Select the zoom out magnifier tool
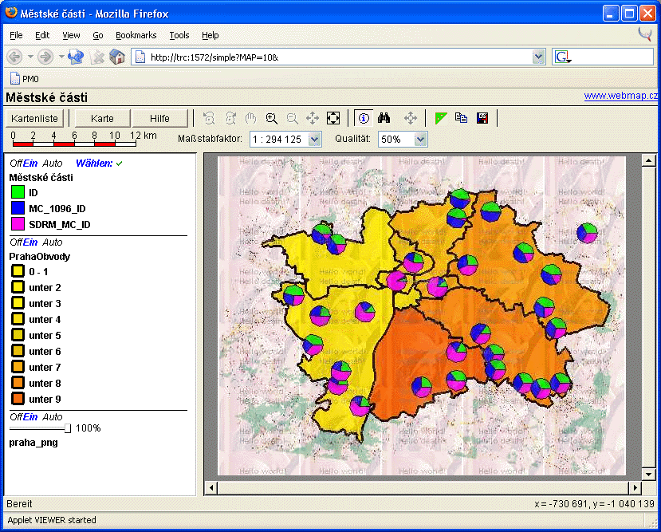 pos(293,118)
